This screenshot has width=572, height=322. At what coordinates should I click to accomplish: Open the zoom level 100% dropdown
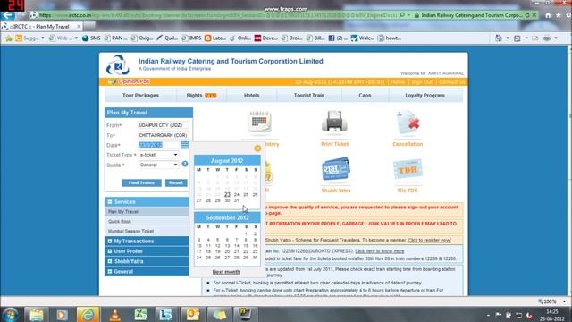(x=565, y=301)
